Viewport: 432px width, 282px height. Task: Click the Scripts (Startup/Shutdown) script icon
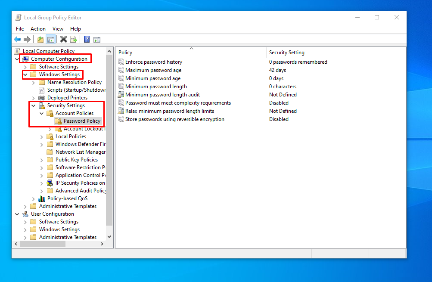point(42,90)
